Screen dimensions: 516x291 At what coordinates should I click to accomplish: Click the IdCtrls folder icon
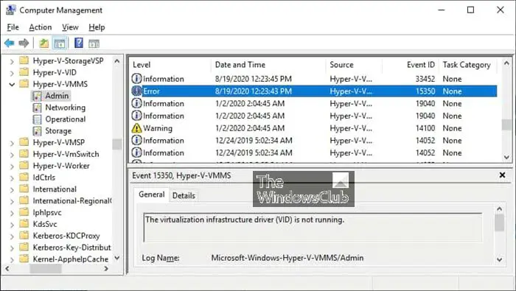tap(24, 178)
